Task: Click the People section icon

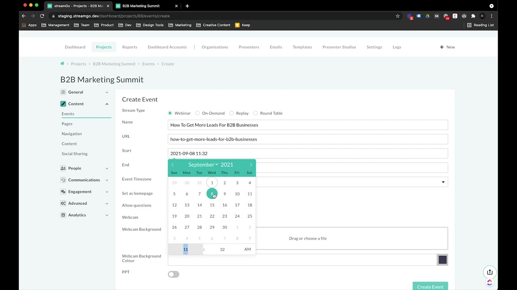Action: tap(63, 168)
